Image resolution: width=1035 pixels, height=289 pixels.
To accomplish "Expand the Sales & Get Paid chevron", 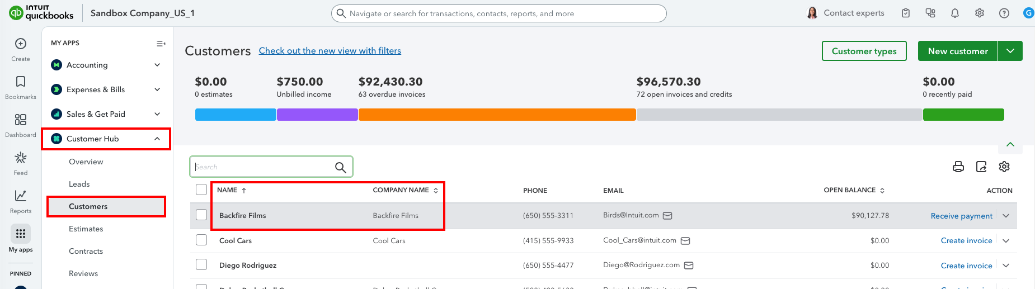I will (x=157, y=114).
